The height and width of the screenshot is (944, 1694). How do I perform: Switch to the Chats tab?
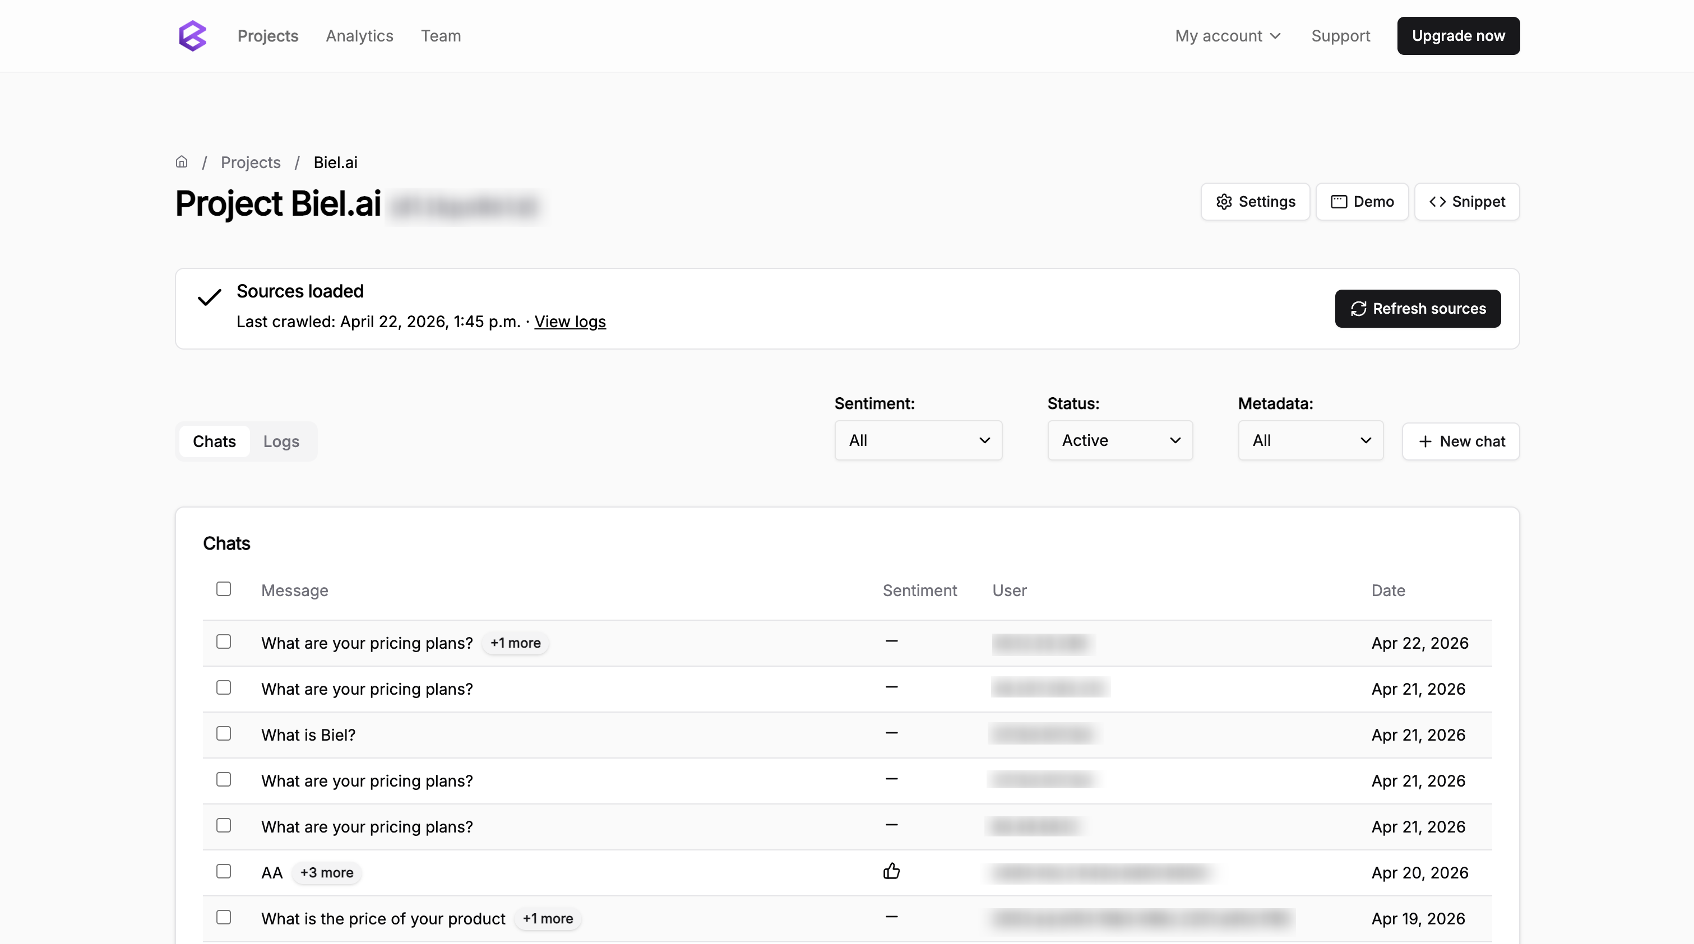point(214,441)
